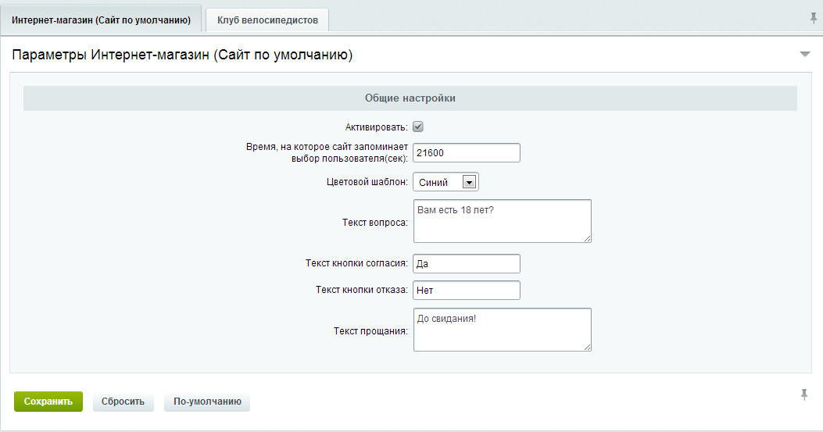The image size is (823, 432).
Task: Switch to the Клуб велосипедистов tab
Action: click(x=267, y=20)
